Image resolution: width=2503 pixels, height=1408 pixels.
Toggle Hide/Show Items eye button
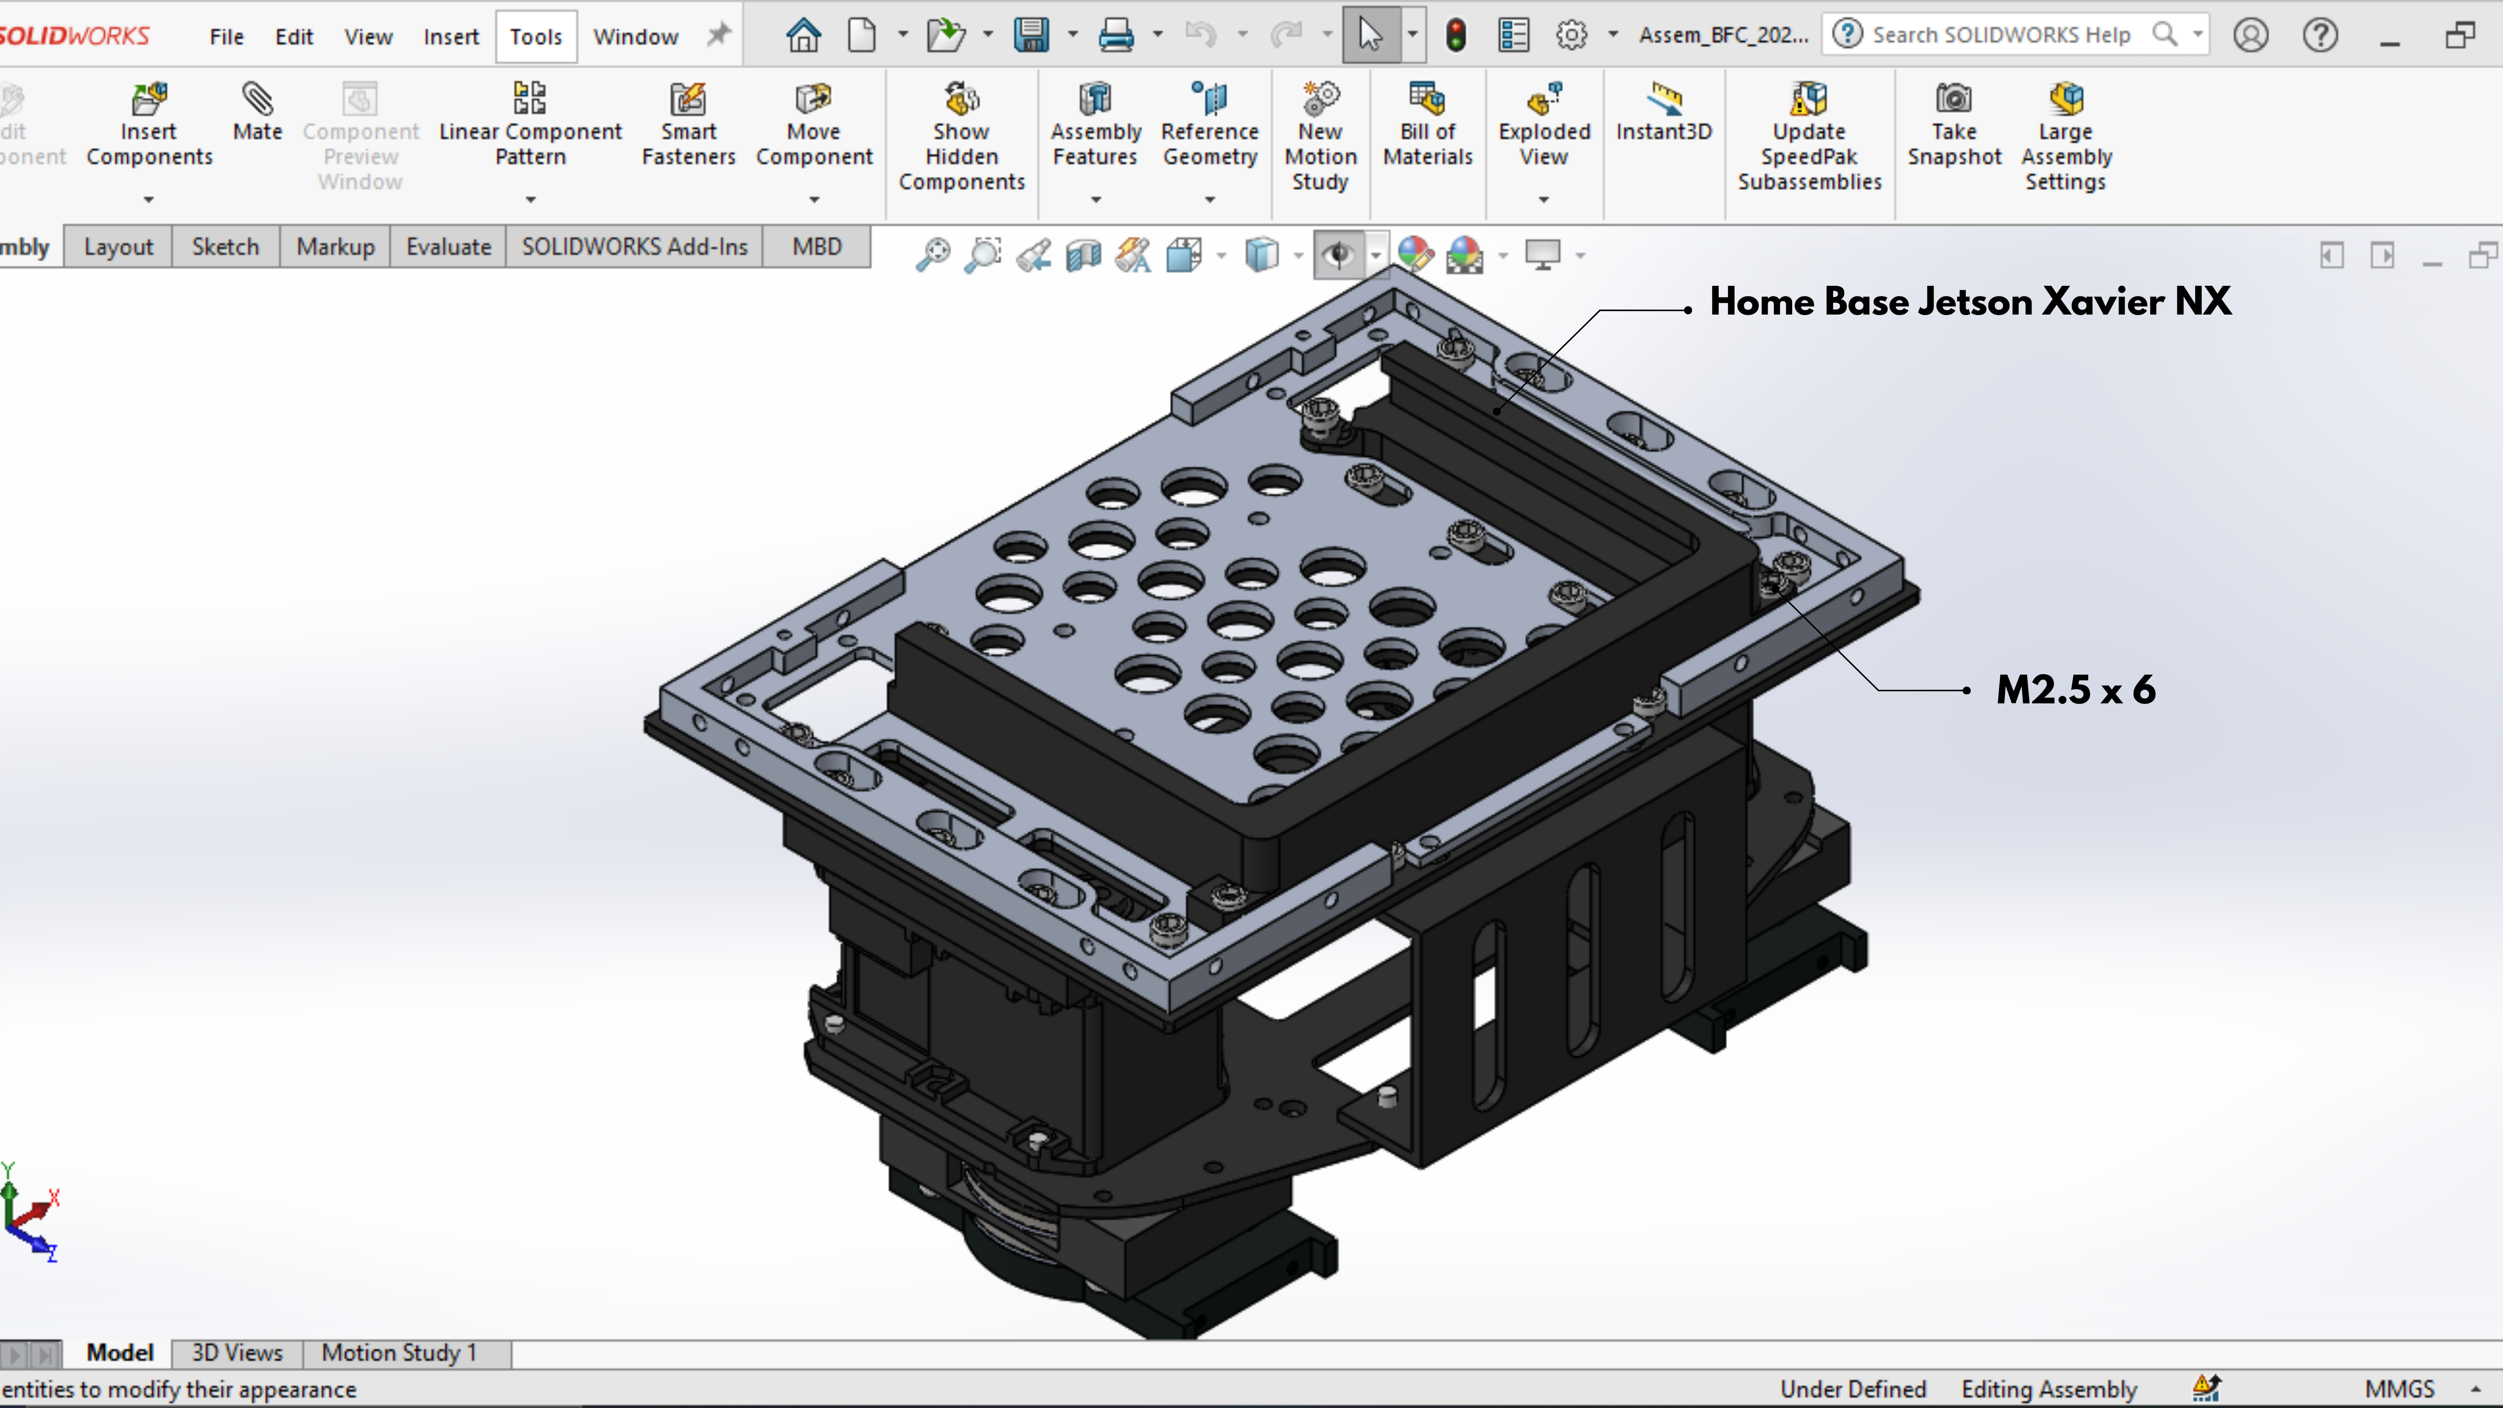tap(1339, 256)
